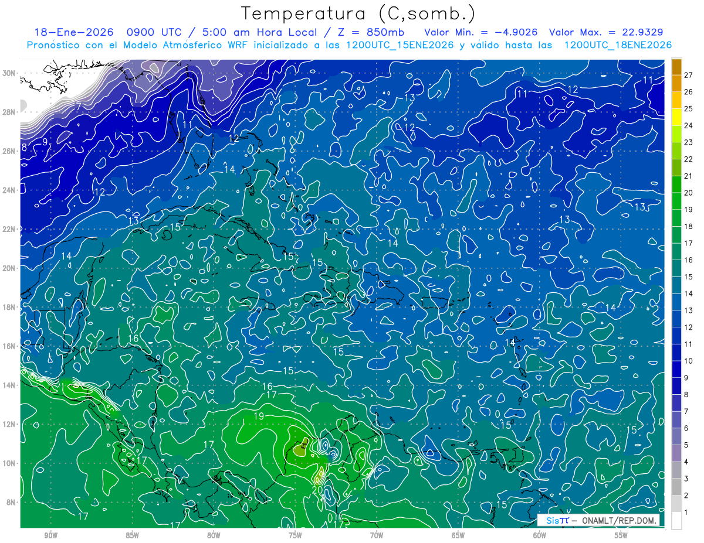Click the "18N" latitude axis label
This screenshot has width=704, height=543.
pyautogui.click(x=9, y=307)
